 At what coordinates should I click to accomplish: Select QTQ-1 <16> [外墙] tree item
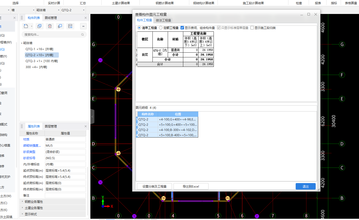pos(39,49)
